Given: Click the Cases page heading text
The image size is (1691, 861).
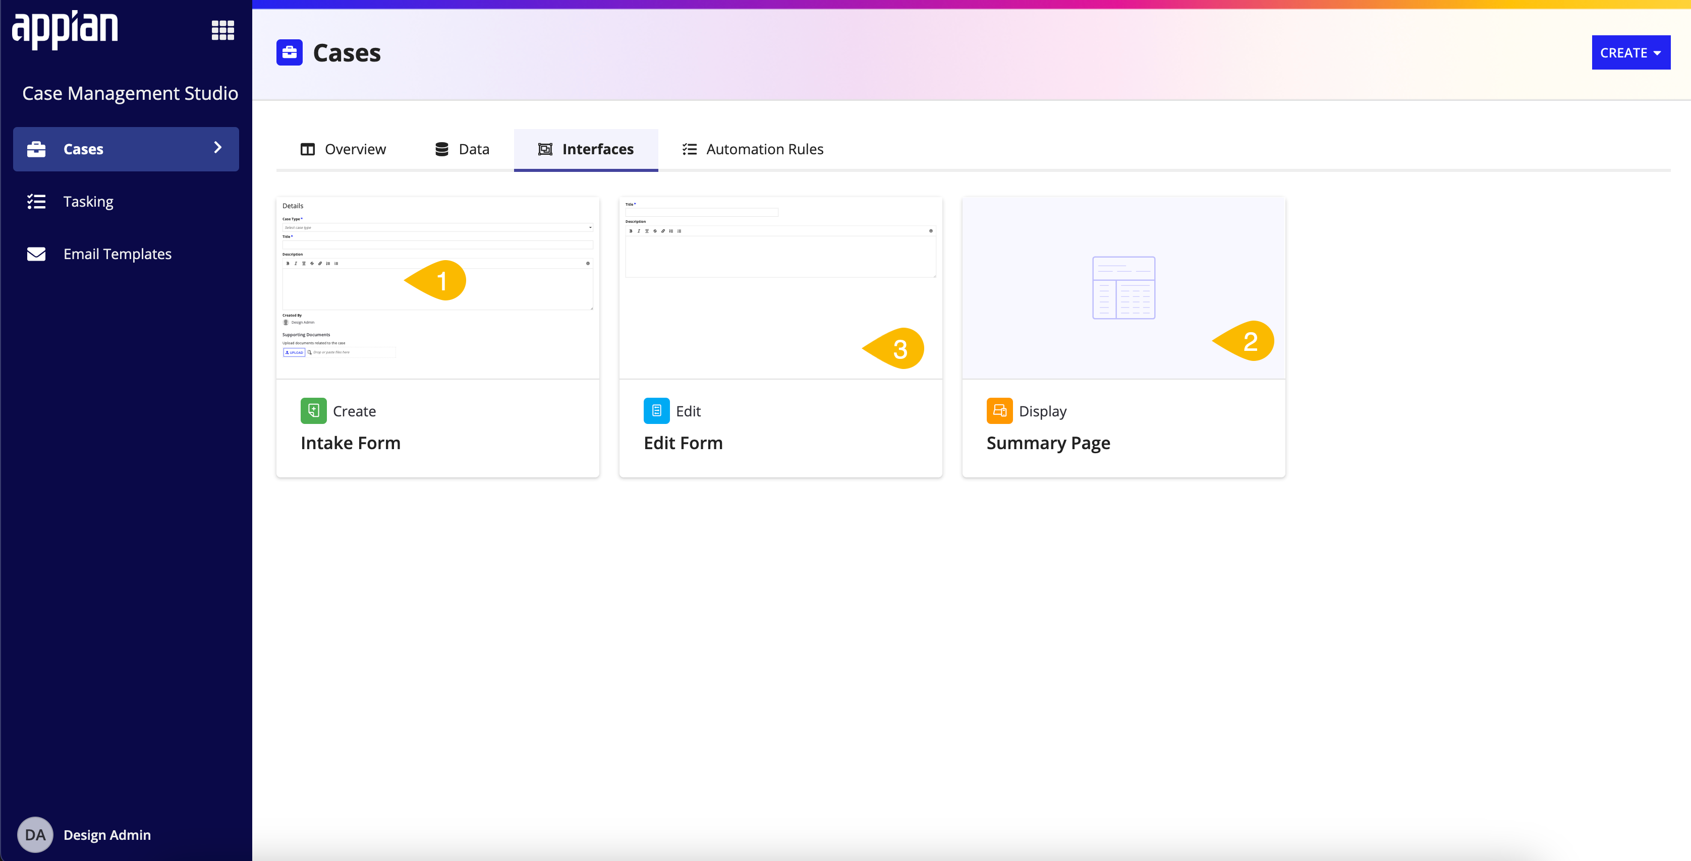Looking at the screenshot, I should tap(347, 52).
